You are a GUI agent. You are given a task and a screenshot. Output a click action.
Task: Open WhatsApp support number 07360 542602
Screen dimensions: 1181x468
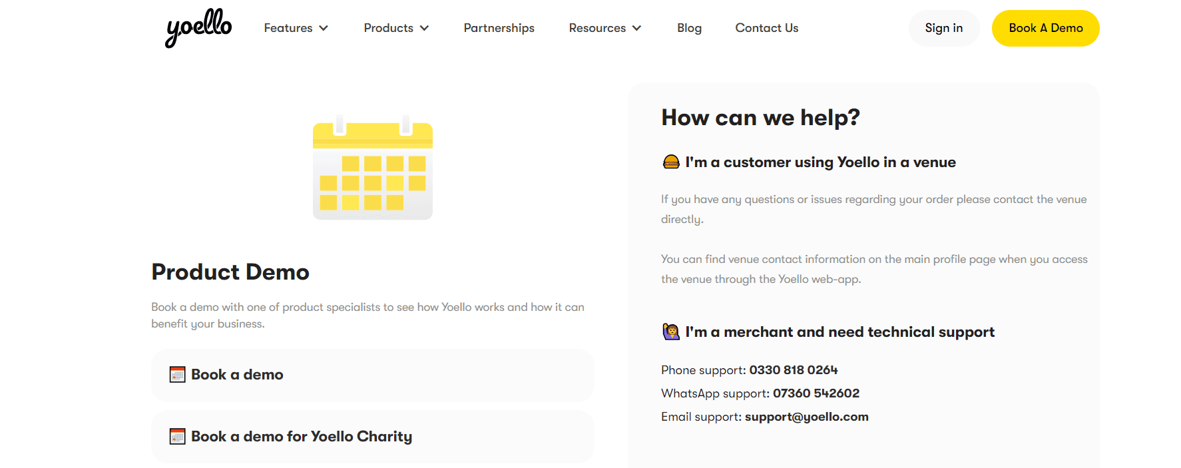coord(816,393)
